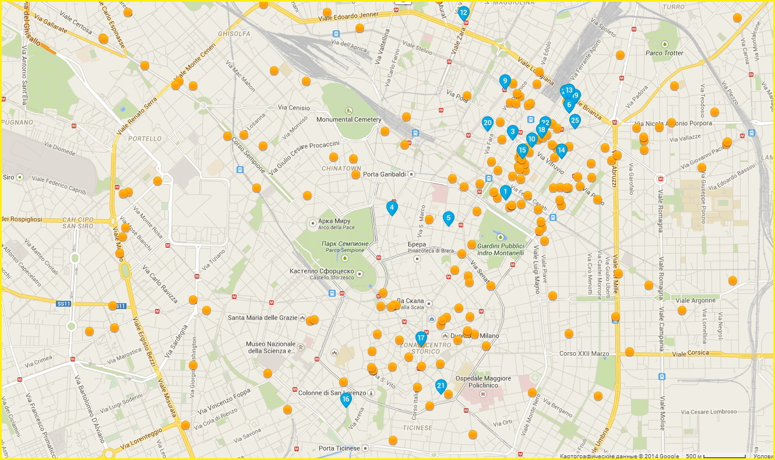The width and height of the screenshot is (775, 460).
Task: Click the 'PORTELLO' district label
Action: pyautogui.click(x=145, y=139)
